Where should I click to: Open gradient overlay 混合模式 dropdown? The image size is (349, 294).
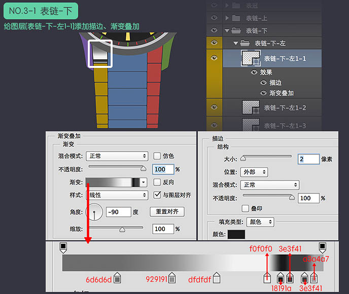[117, 156]
